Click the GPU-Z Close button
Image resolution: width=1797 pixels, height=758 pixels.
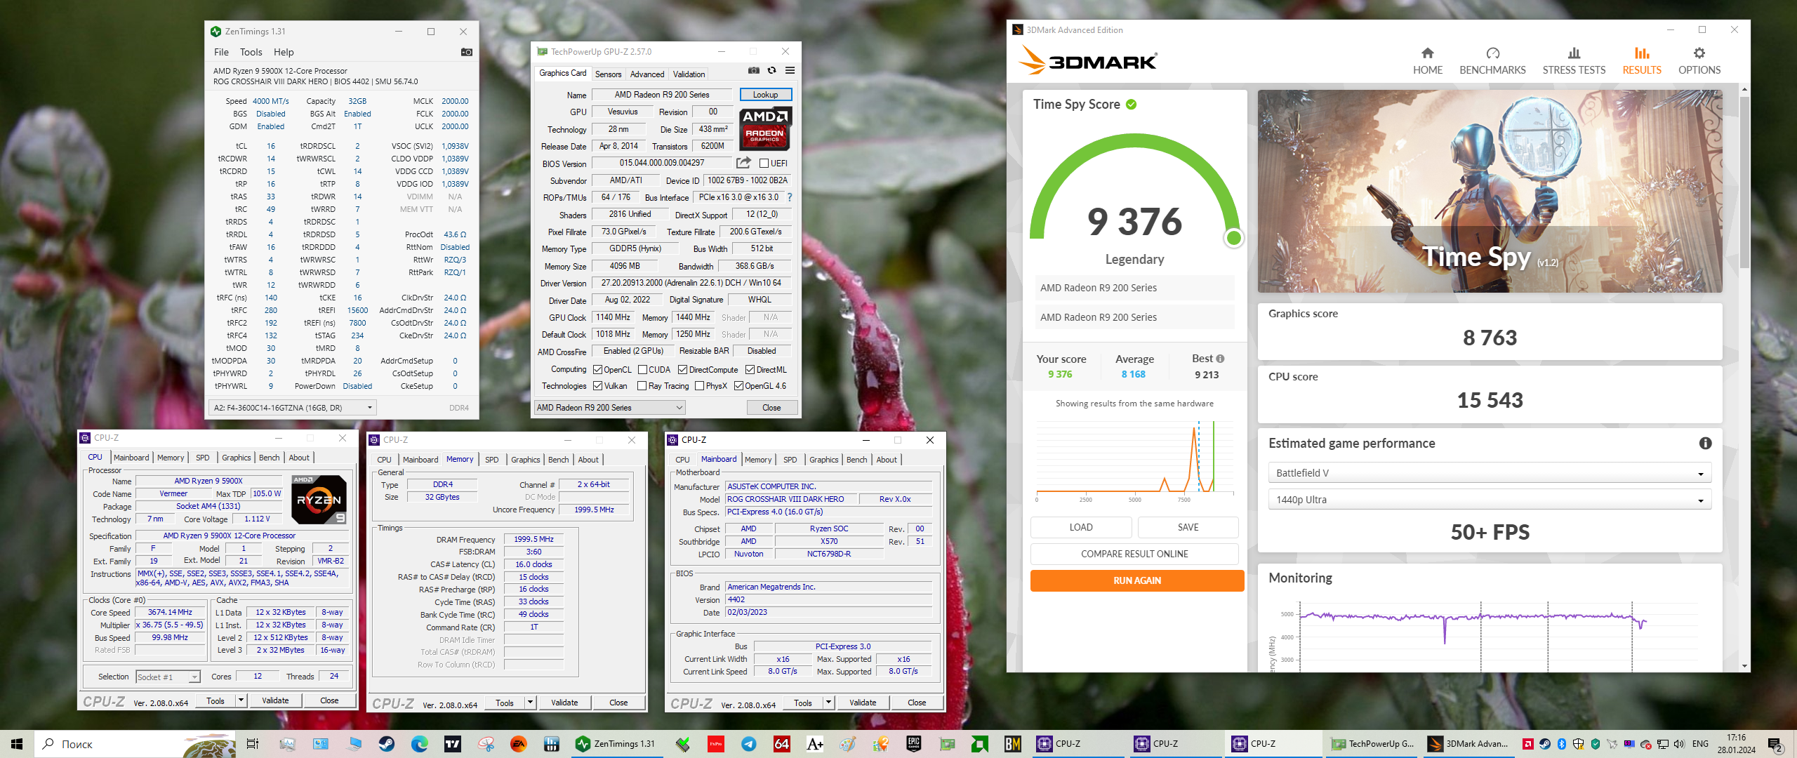[771, 408]
